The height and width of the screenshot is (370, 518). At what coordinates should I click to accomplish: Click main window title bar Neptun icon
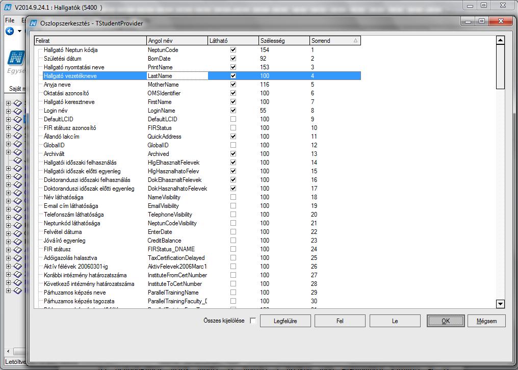8,7
